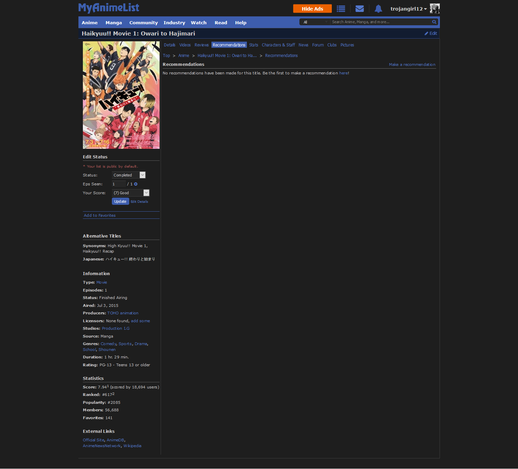Click the Shounen genre link
518x469 pixels.
[x=107, y=350]
